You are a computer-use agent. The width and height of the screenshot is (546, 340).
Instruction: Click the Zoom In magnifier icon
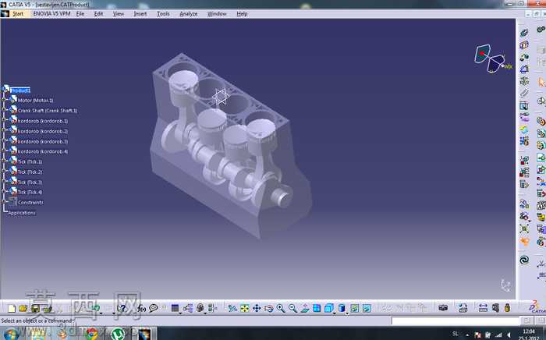coord(281,308)
